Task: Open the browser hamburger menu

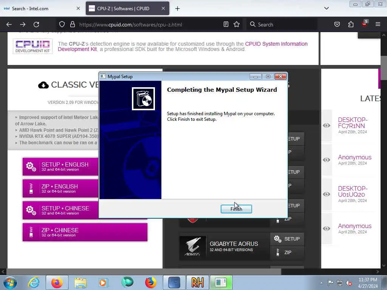Action: point(378,24)
